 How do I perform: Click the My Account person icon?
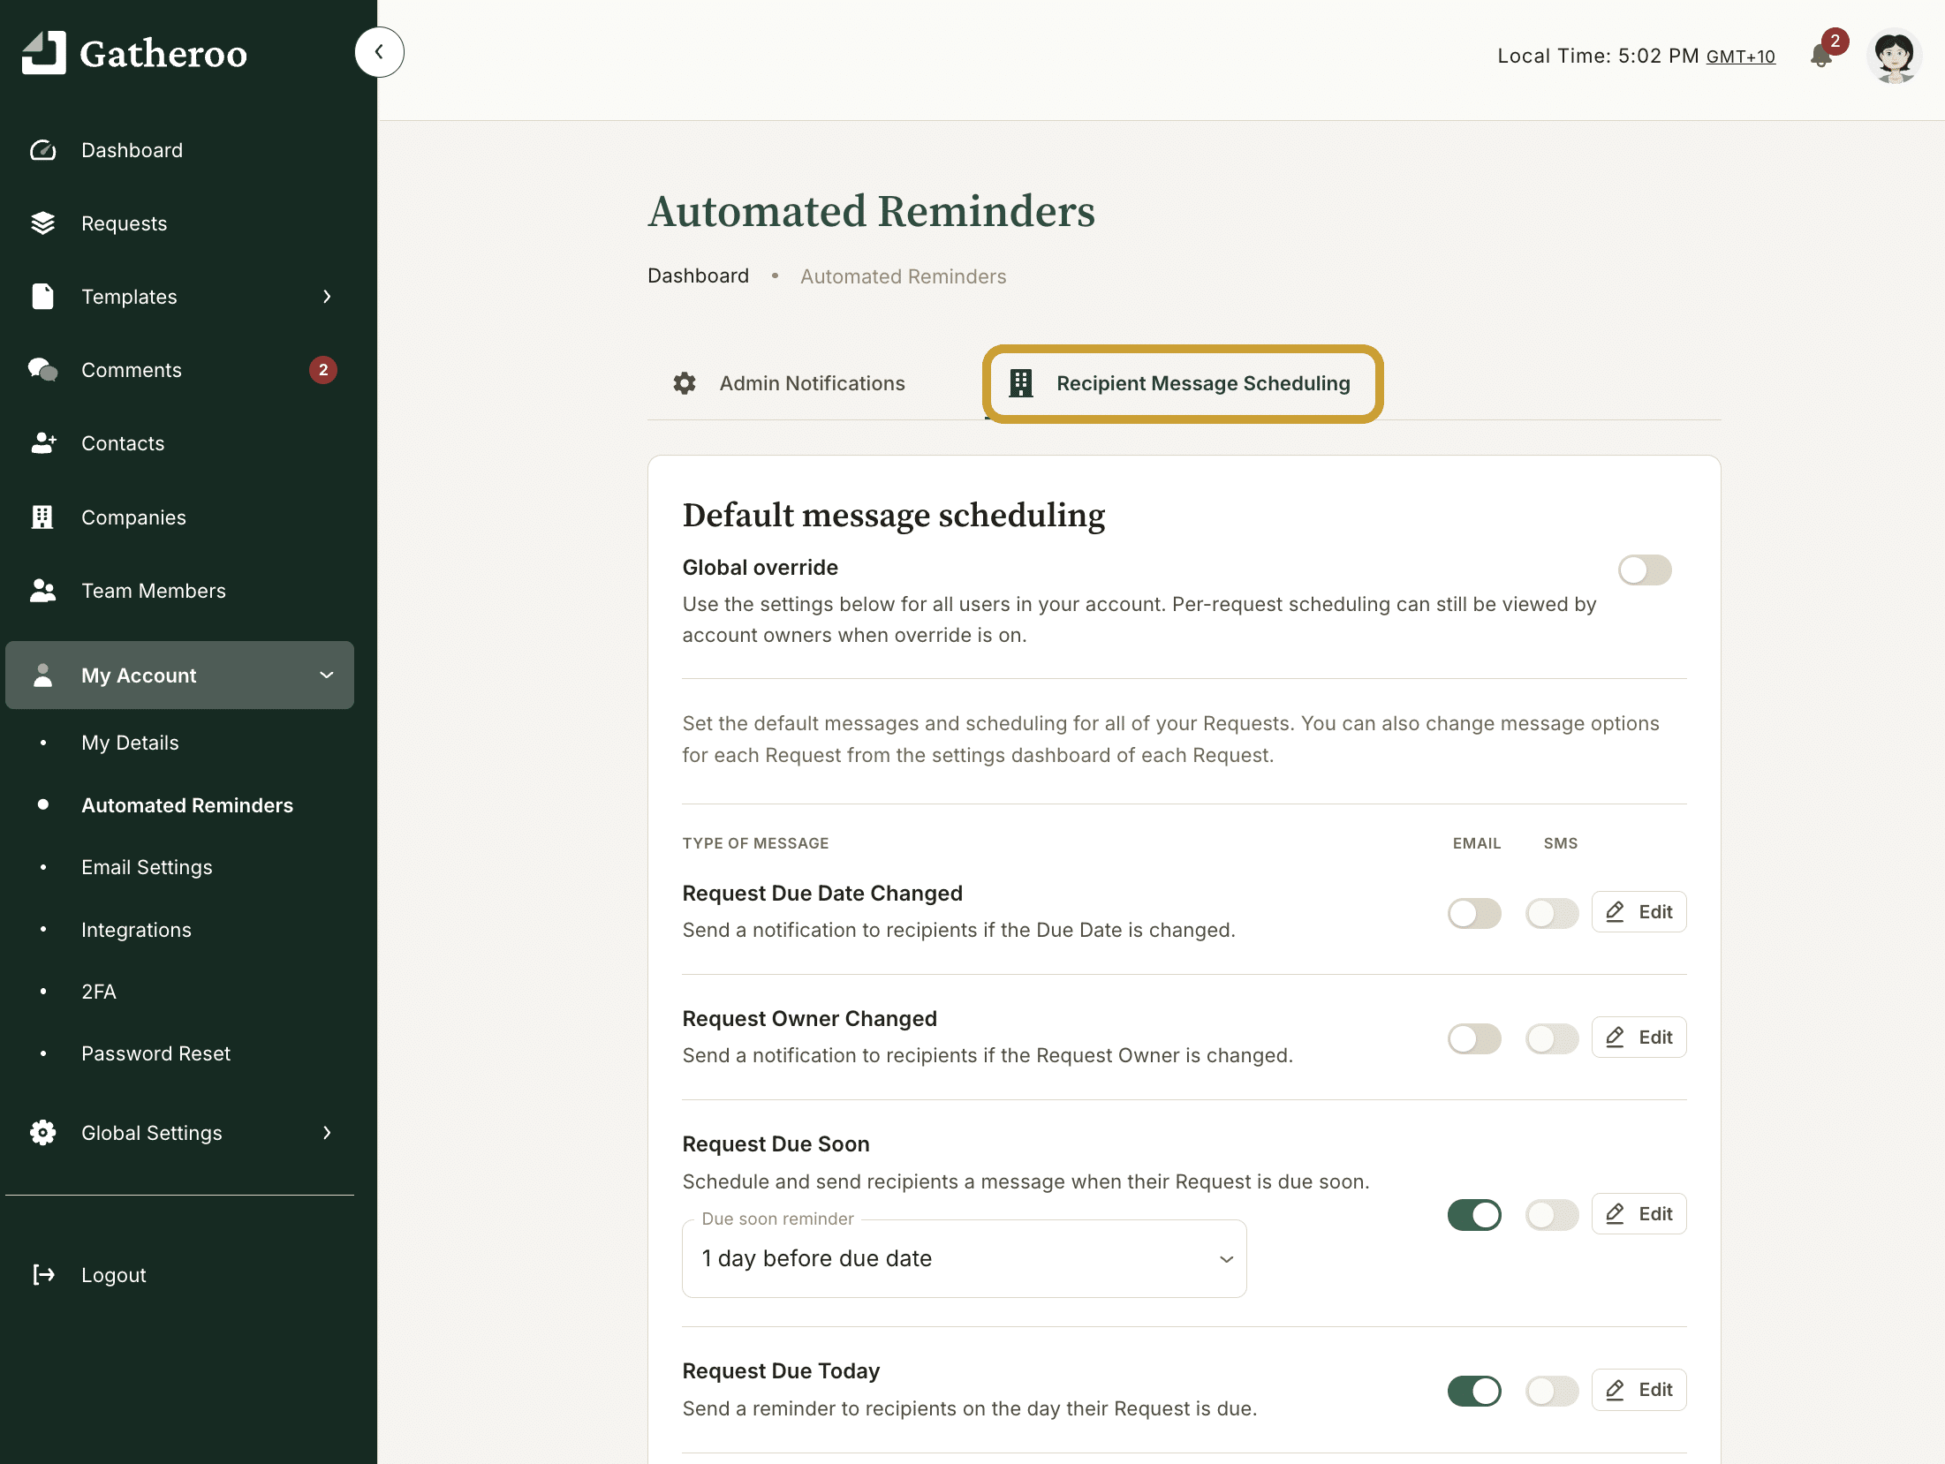click(42, 675)
